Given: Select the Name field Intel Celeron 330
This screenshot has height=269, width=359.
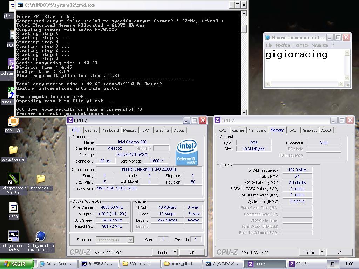Looking at the screenshot, I should tap(132, 142).
